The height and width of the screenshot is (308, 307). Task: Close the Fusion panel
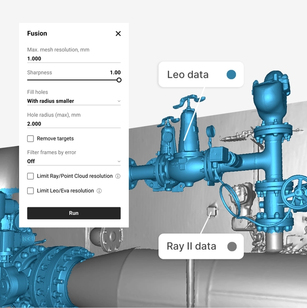tap(118, 33)
